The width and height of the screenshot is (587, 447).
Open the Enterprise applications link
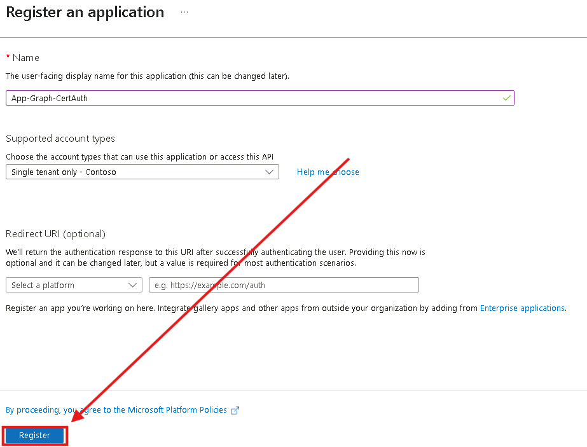pos(522,308)
